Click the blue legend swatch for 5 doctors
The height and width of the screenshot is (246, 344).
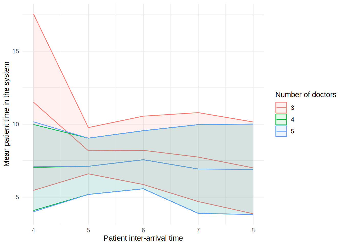pyautogui.click(x=281, y=131)
